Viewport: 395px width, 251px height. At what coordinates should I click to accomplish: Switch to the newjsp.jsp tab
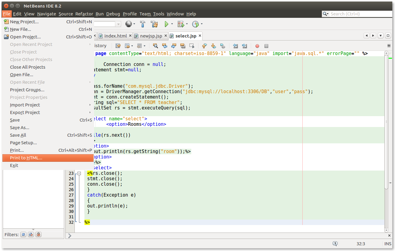click(x=151, y=36)
